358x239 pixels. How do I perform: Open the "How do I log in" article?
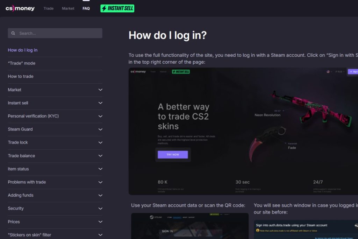pyautogui.click(x=23, y=50)
